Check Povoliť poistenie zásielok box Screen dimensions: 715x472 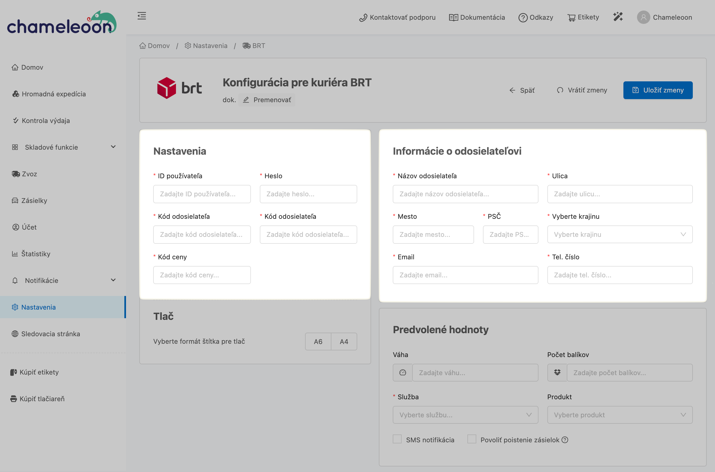472,439
